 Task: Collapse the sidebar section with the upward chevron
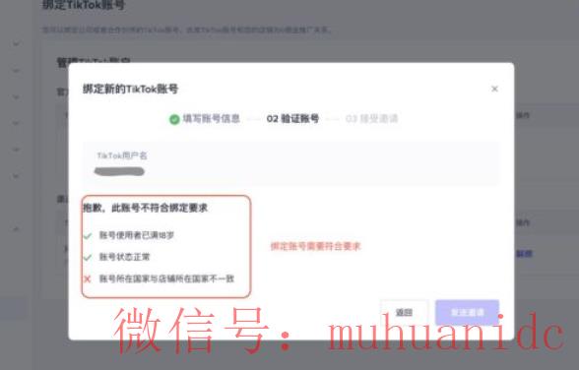[x=16, y=229]
